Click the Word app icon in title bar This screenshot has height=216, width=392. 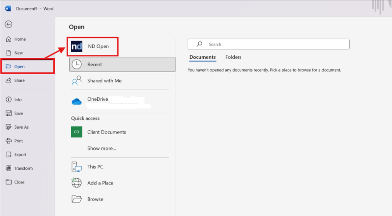point(8,8)
